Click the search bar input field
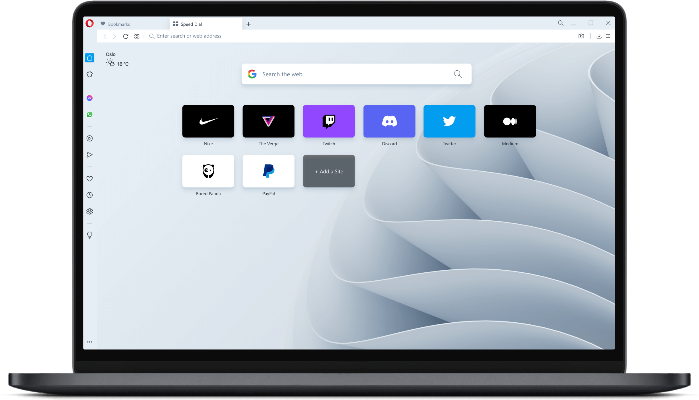The height and width of the screenshot is (400, 699). click(356, 74)
